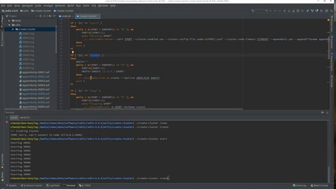
Task: Select the Local terminal session tab
Action: pyautogui.click(x=14, y=118)
